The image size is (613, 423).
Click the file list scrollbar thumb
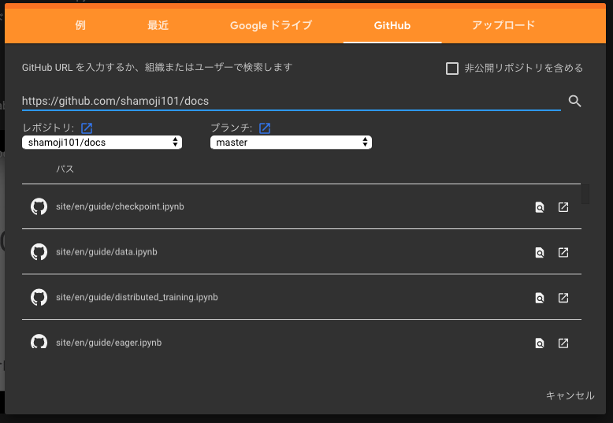(585, 194)
